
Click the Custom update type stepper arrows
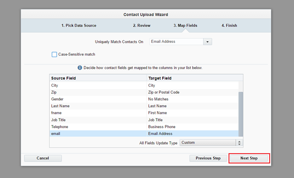pos(239,143)
